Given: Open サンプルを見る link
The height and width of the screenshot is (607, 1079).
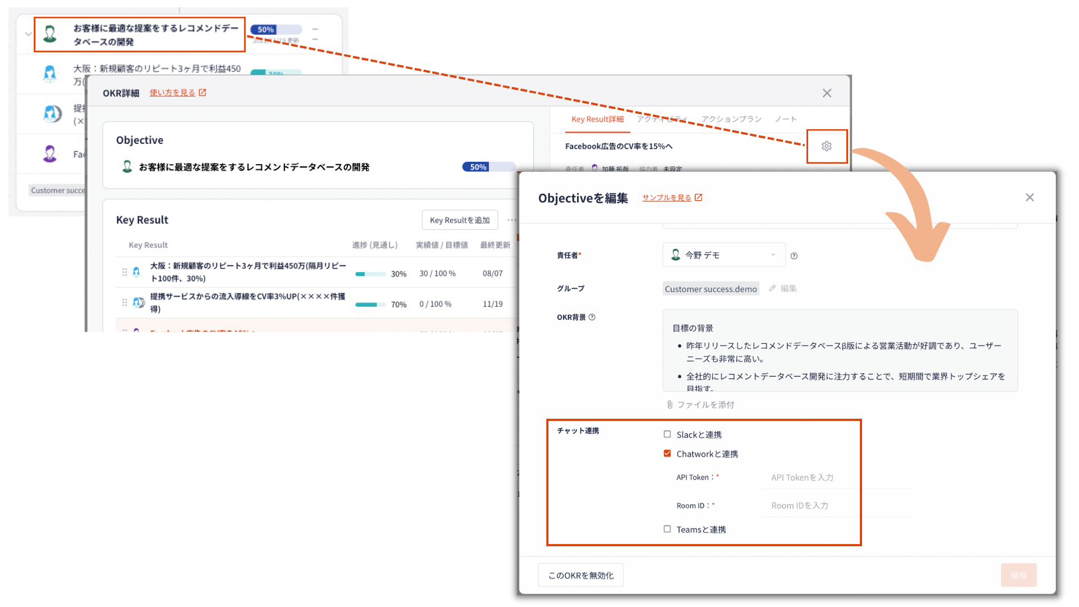Looking at the screenshot, I should click(x=672, y=198).
